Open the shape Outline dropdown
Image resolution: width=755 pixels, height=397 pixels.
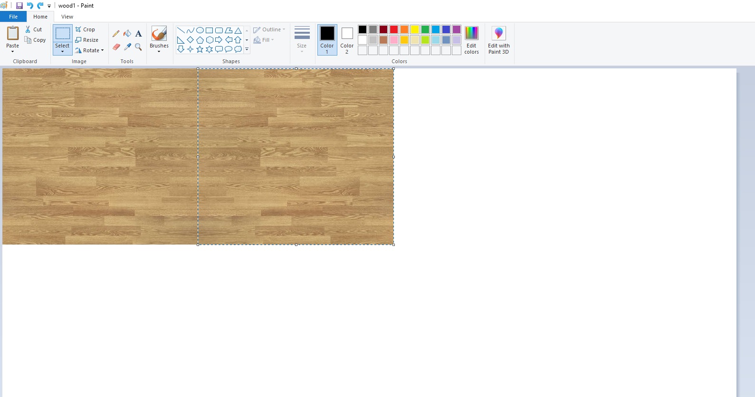pyautogui.click(x=269, y=29)
